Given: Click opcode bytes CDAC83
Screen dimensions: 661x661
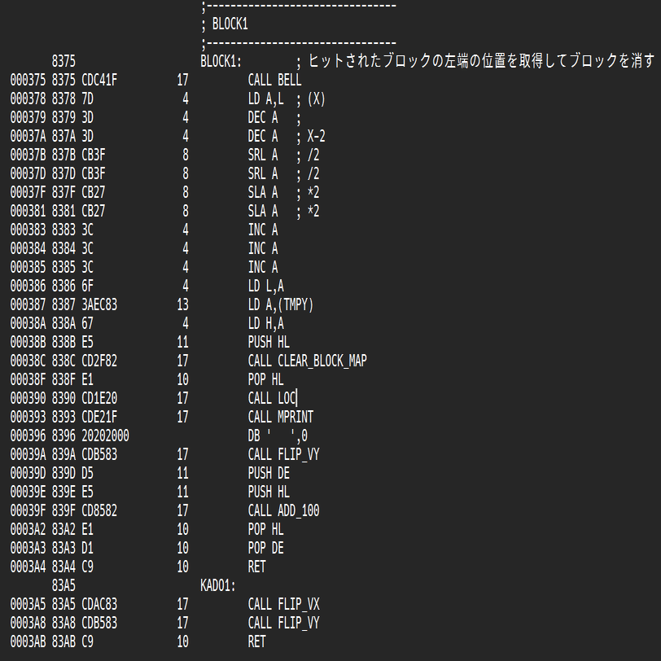Looking at the screenshot, I should tap(99, 605).
